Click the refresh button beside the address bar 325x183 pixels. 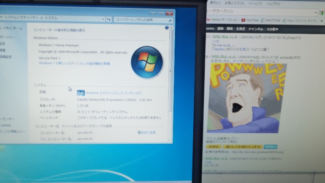click(109, 19)
